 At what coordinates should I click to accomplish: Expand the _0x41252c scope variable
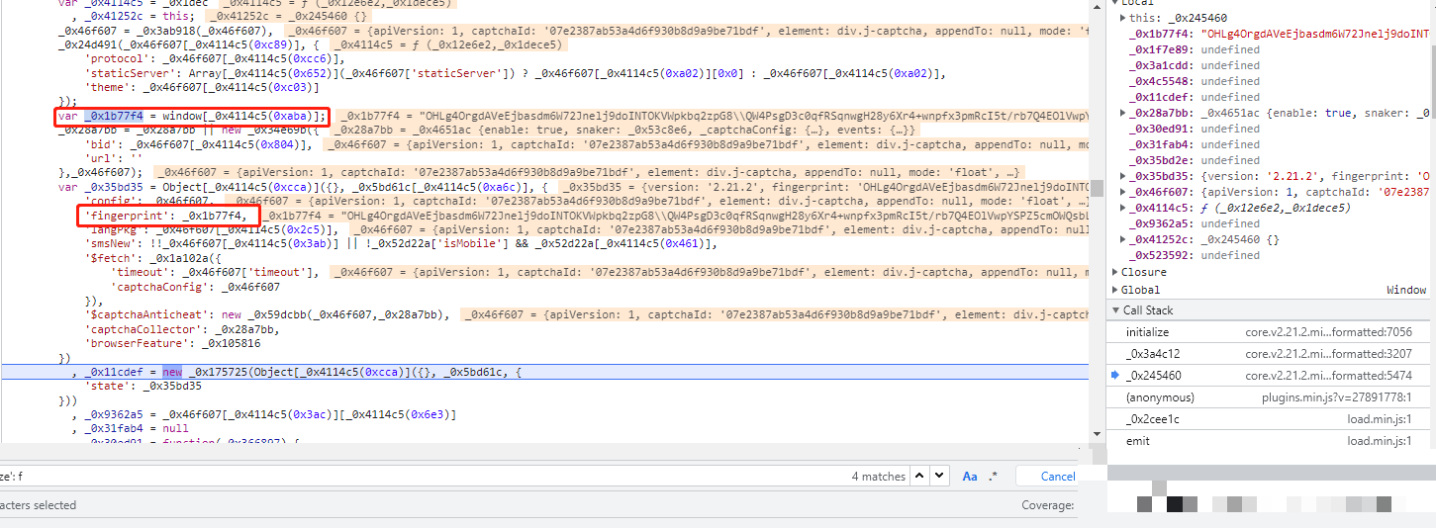point(1123,239)
